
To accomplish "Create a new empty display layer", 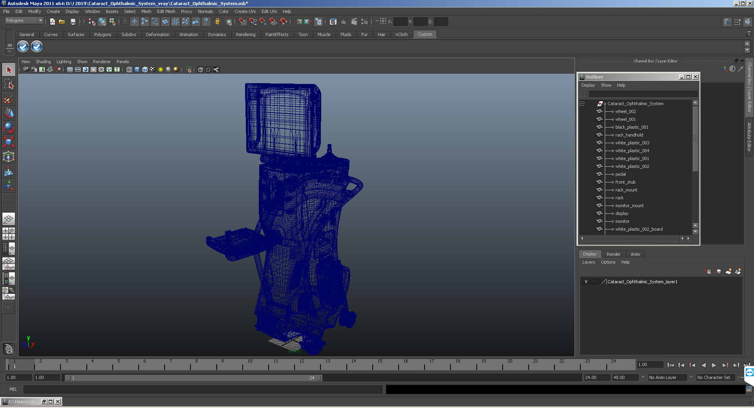I will 728,271.
